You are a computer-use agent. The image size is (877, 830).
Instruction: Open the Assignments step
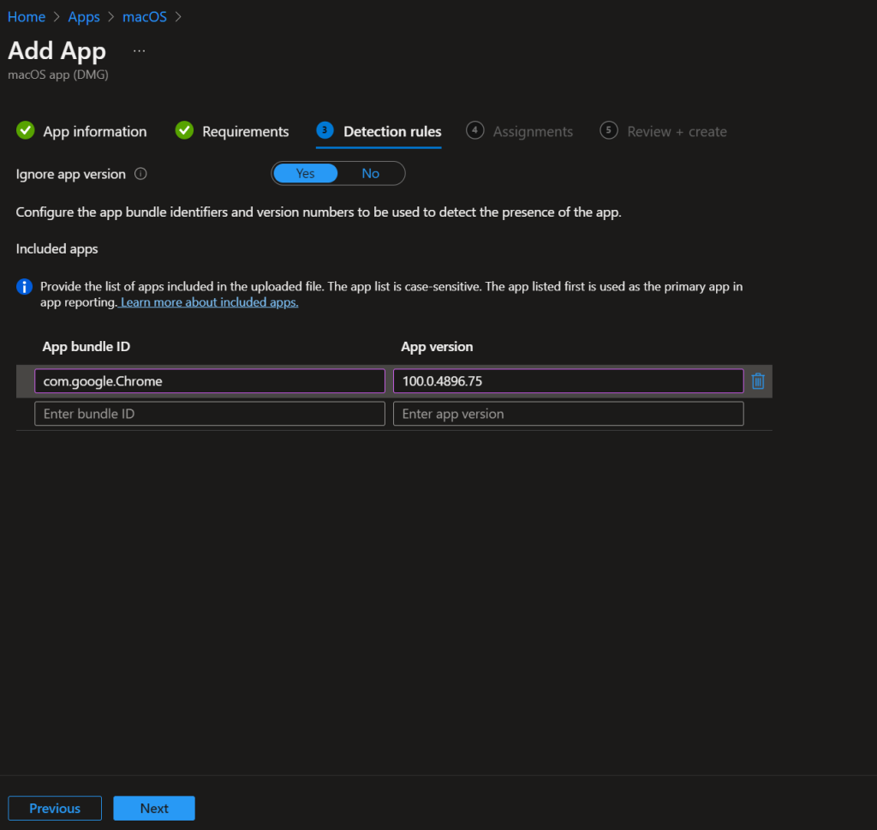click(533, 131)
